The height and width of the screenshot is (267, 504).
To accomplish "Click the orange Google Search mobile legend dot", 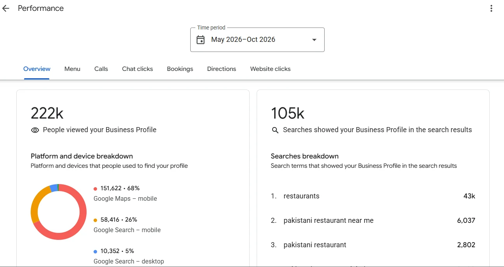I will click(95, 220).
